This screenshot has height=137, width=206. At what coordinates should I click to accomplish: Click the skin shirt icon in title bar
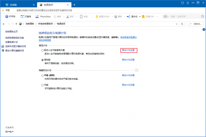coord(182,3)
